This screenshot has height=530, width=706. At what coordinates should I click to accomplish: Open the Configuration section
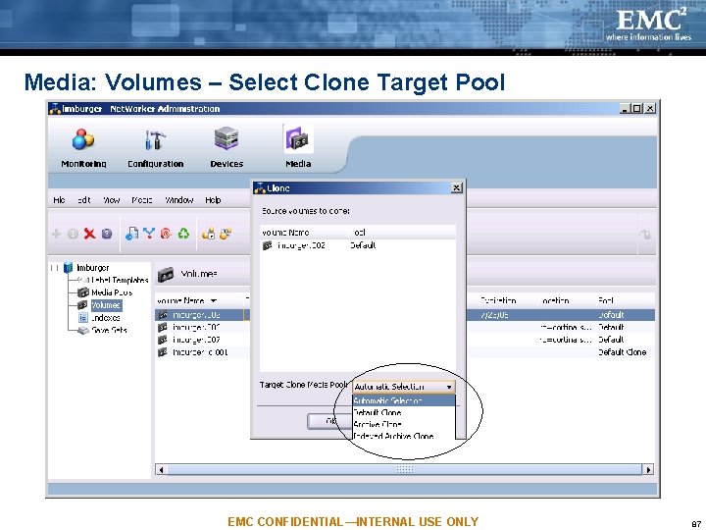click(155, 148)
